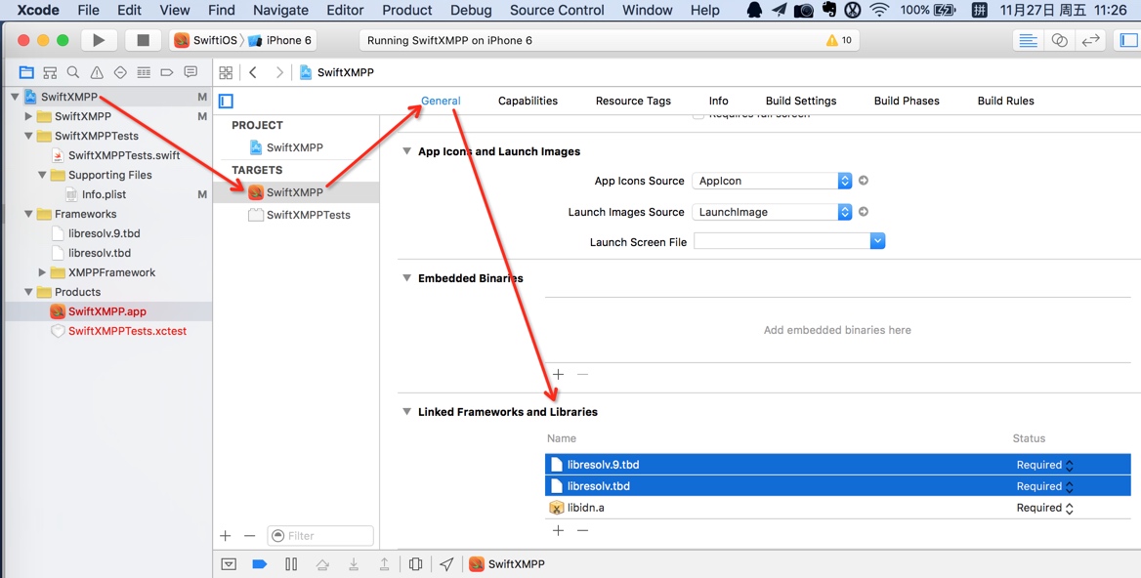Open Debug View Hierarchy

click(415, 563)
